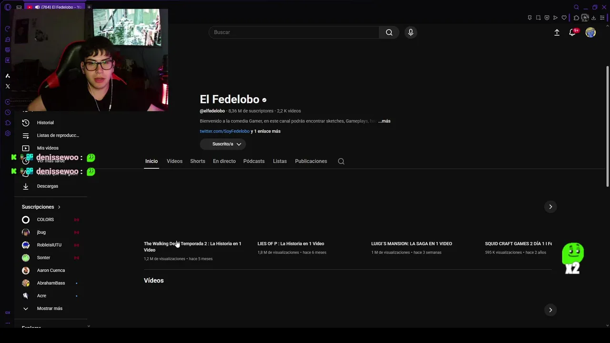Toggle the Opera ad blocker shield icon
The height and width of the screenshot is (343, 610).
coord(547,18)
